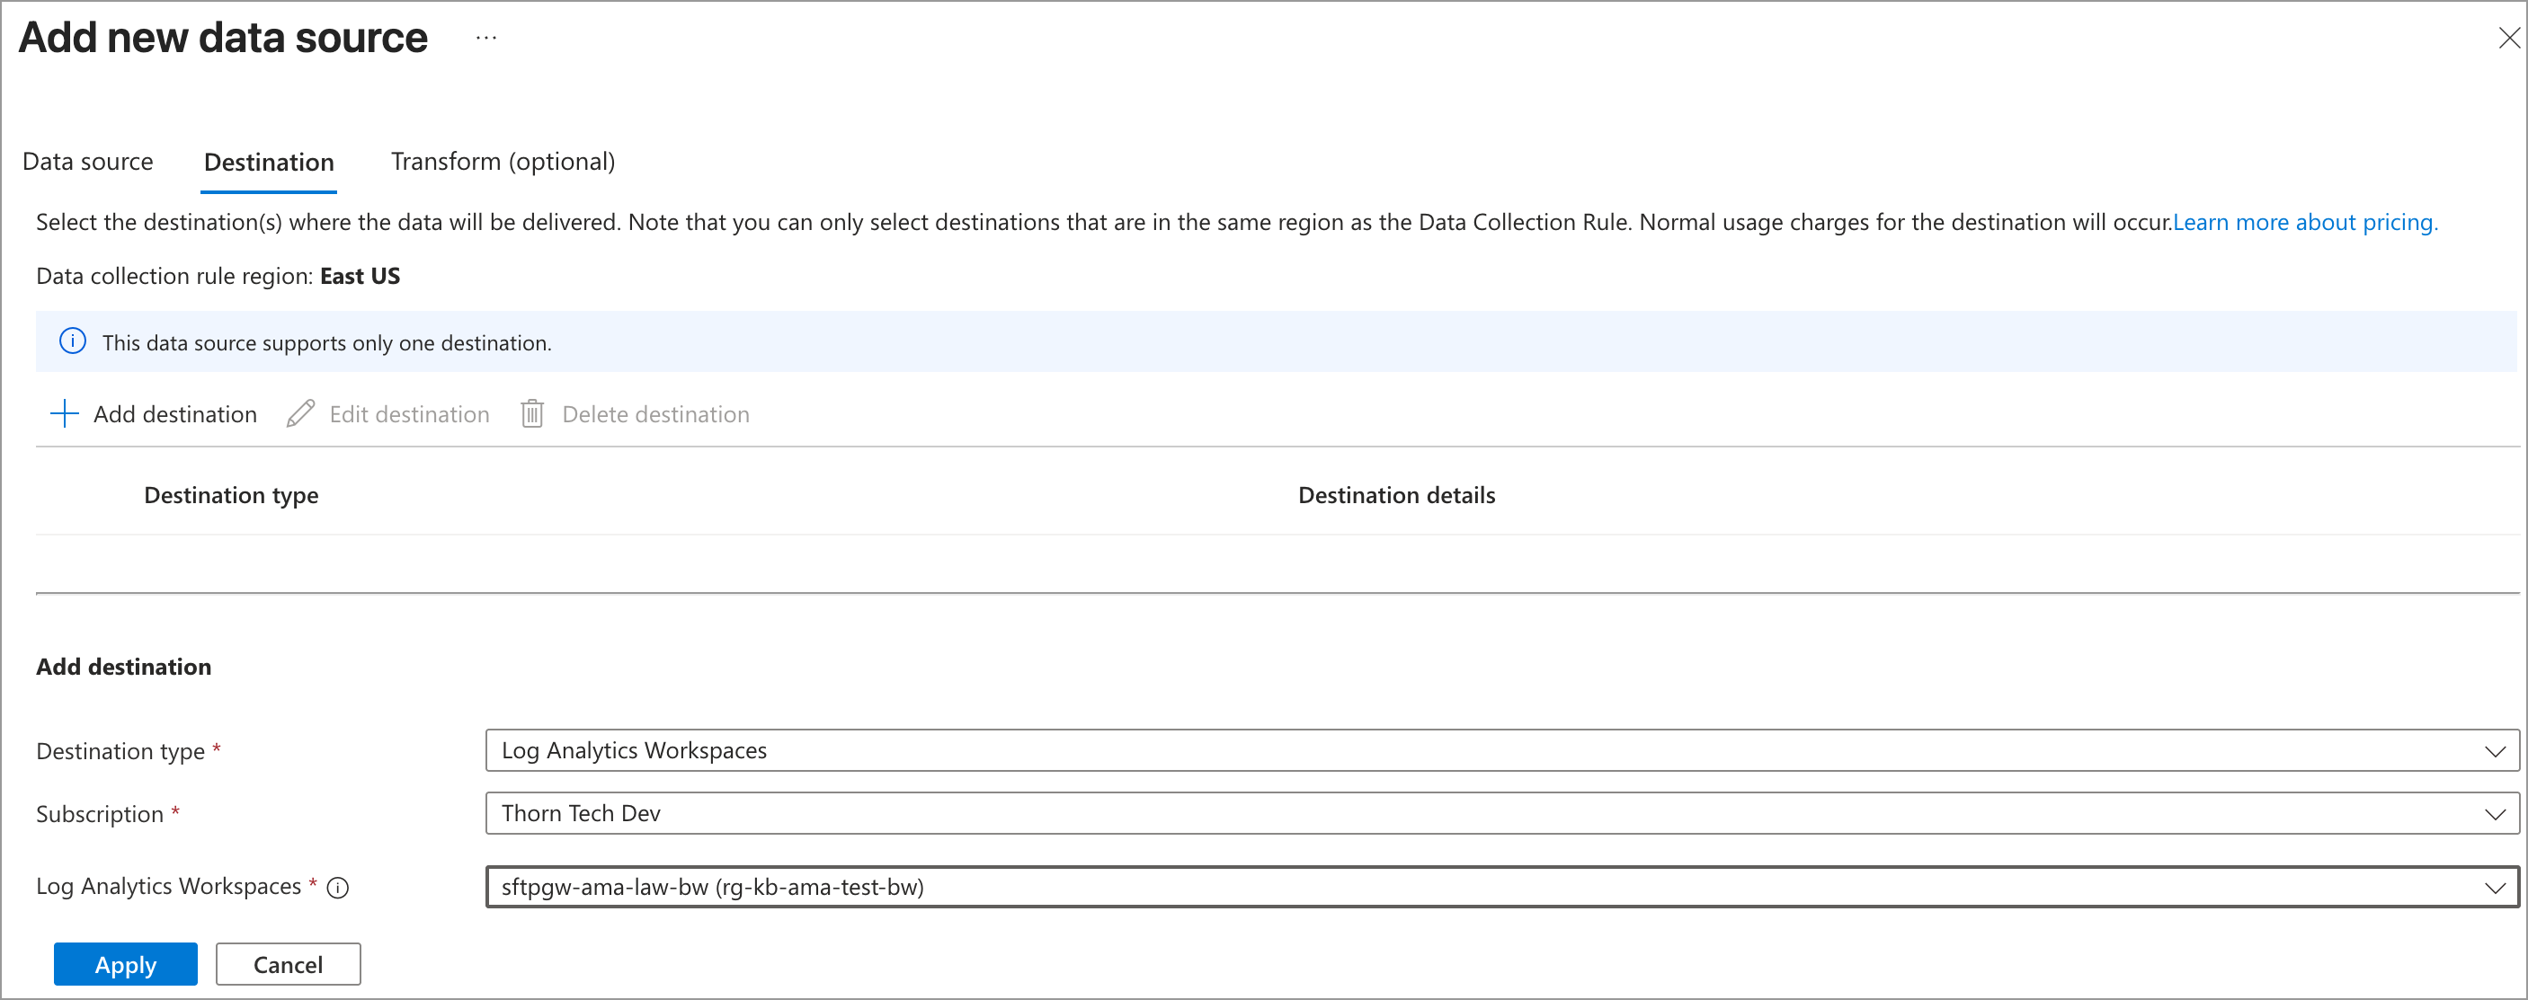Image resolution: width=2528 pixels, height=1000 pixels.
Task: Click the sftpgw-ama-law-bw workspace field
Action: pyautogui.click(x=1502, y=888)
